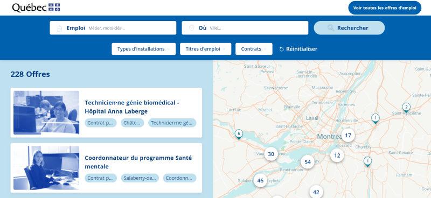The width and height of the screenshot is (431, 198).
Task: Click the Où city input field
Action: [245, 28]
